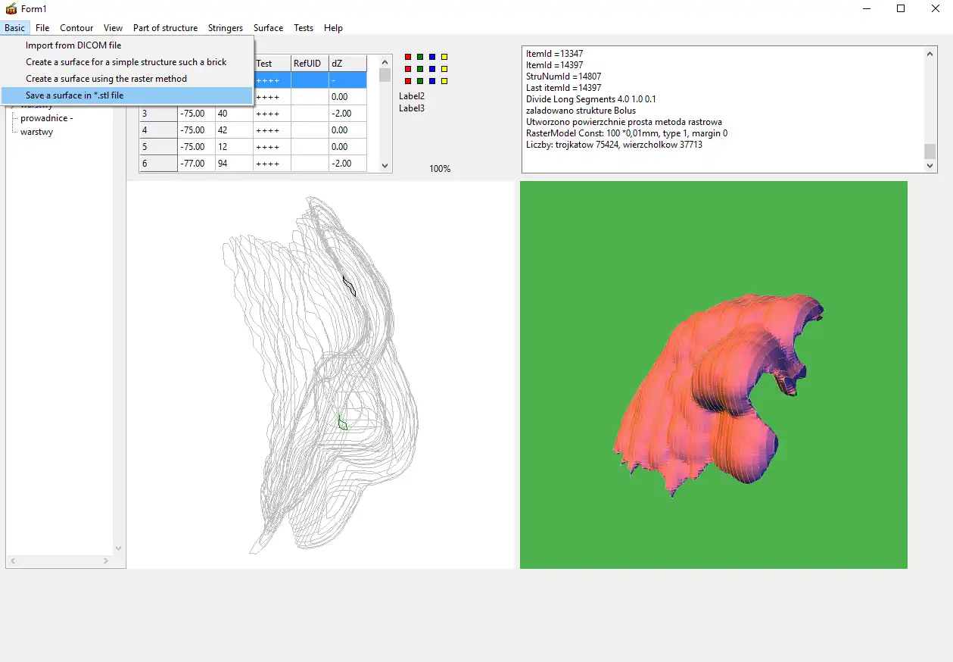The width and height of the screenshot is (953, 662).
Task: Choose Save a surface in *.stl file
Action: click(x=74, y=95)
